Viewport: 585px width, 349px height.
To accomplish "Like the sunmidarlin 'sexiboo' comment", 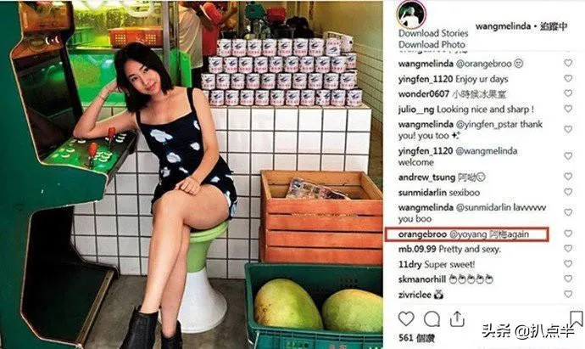I will point(568,192).
